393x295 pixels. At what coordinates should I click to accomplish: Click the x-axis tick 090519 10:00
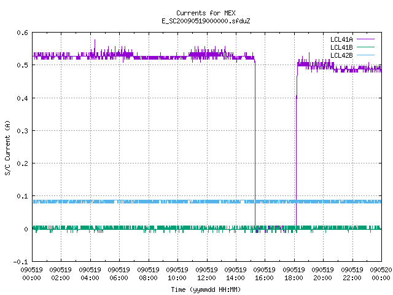point(177,273)
